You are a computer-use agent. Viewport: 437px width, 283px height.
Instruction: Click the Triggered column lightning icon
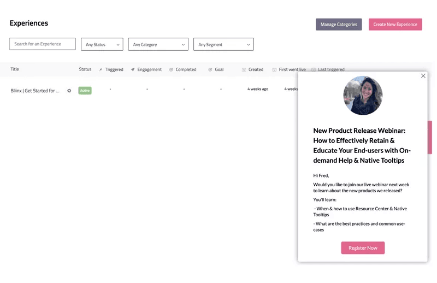pyautogui.click(x=101, y=70)
